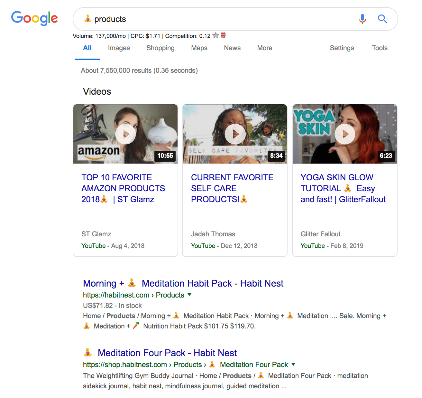Play the Top 10 Amazon Products video
This screenshot has width=422, height=398.
pos(125,134)
